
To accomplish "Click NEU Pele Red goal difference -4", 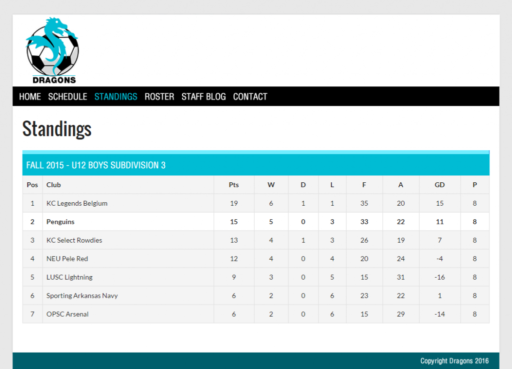I will point(439,259).
